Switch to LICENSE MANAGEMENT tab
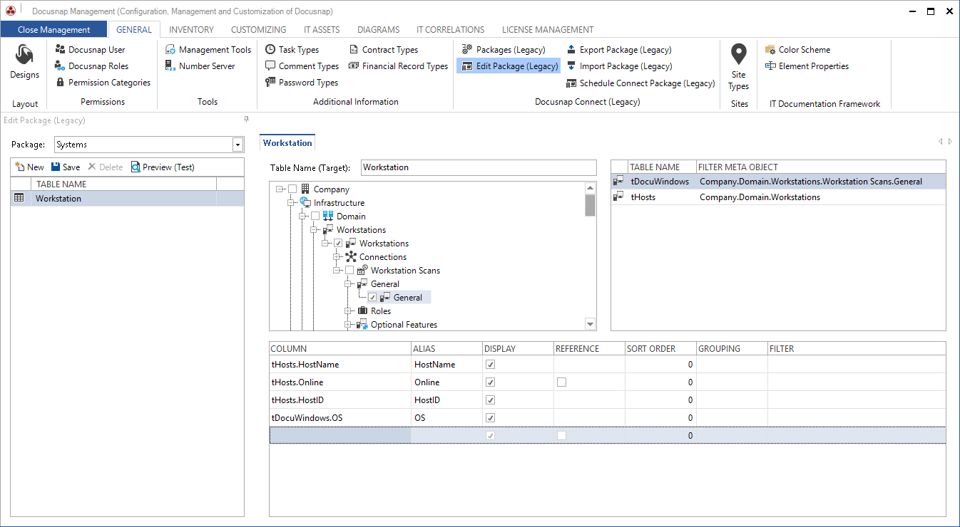The width and height of the screenshot is (960, 527). (x=548, y=30)
